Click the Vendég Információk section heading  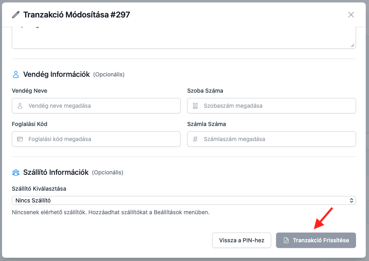tap(56, 74)
